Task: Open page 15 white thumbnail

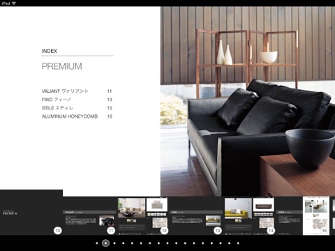Action: click(x=316, y=215)
